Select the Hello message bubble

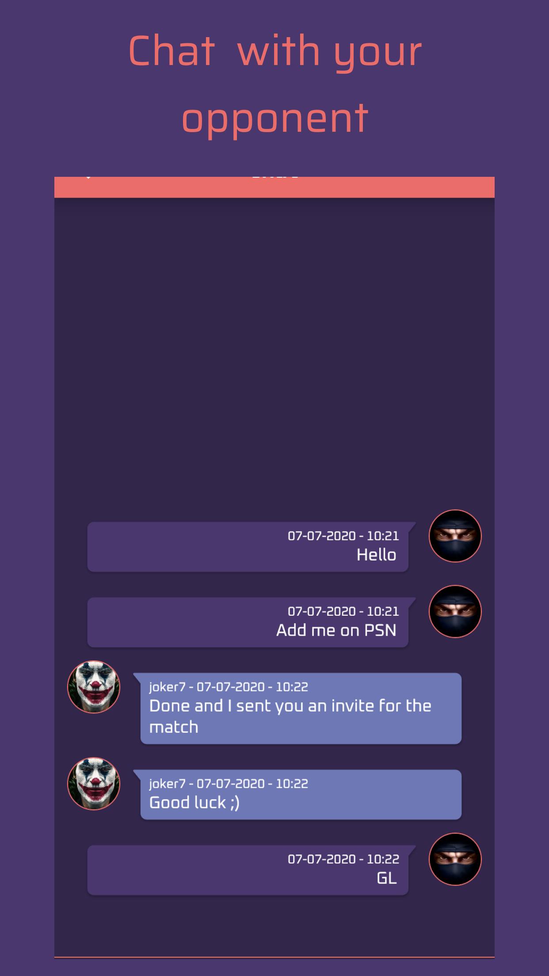pyautogui.click(x=252, y=547)
